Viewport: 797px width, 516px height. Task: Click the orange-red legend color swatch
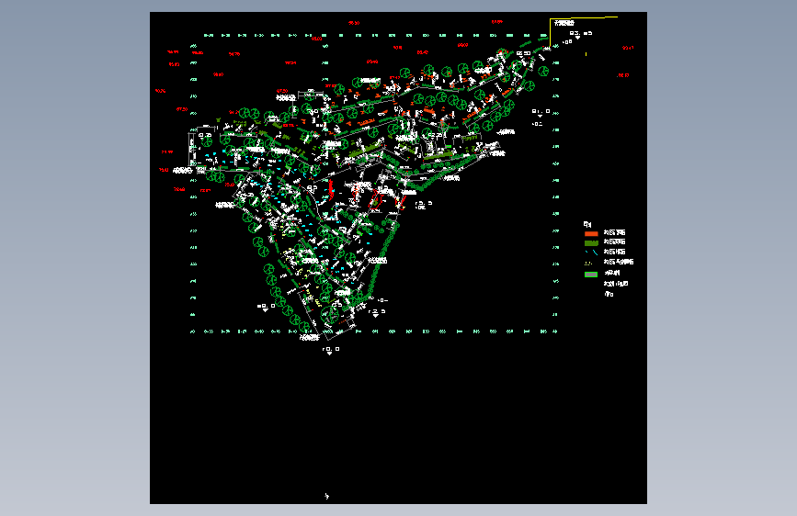tap(591, 233)
